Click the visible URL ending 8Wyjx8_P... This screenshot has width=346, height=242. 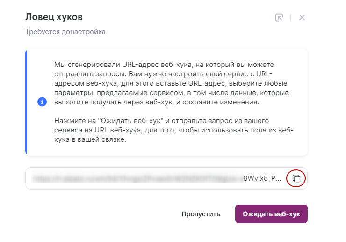[x=262, y=178]
